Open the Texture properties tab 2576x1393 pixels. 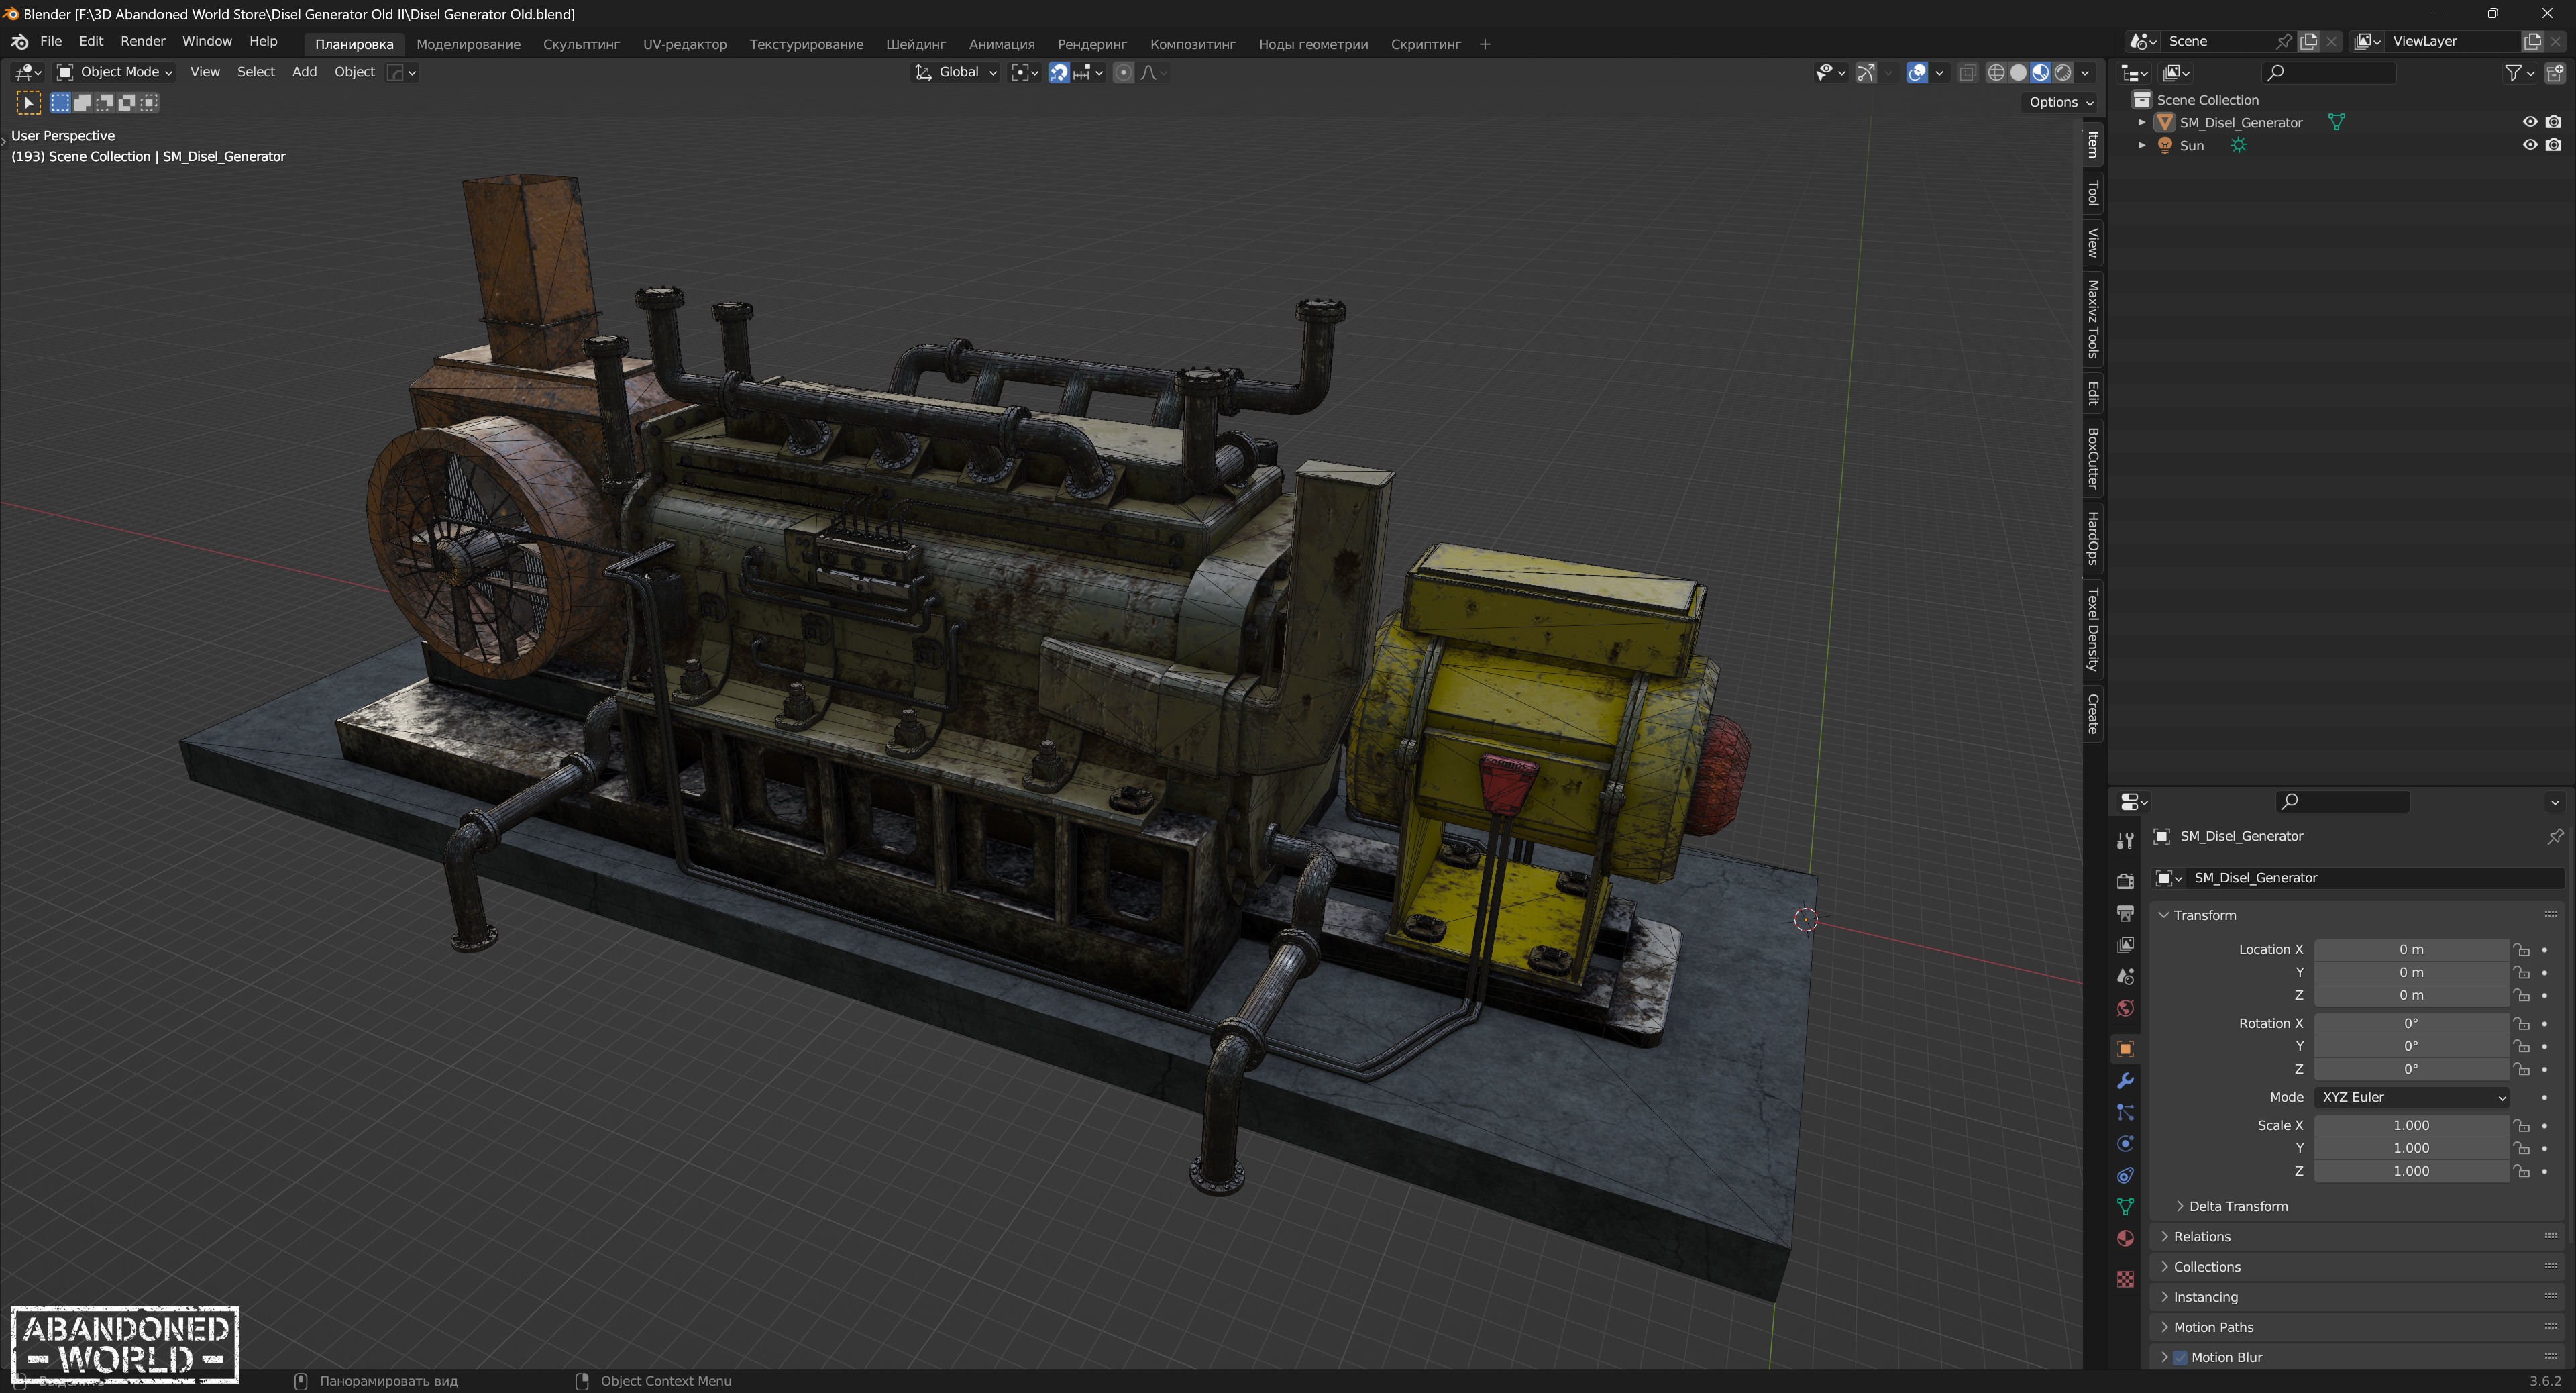tap(2125, 1279)
